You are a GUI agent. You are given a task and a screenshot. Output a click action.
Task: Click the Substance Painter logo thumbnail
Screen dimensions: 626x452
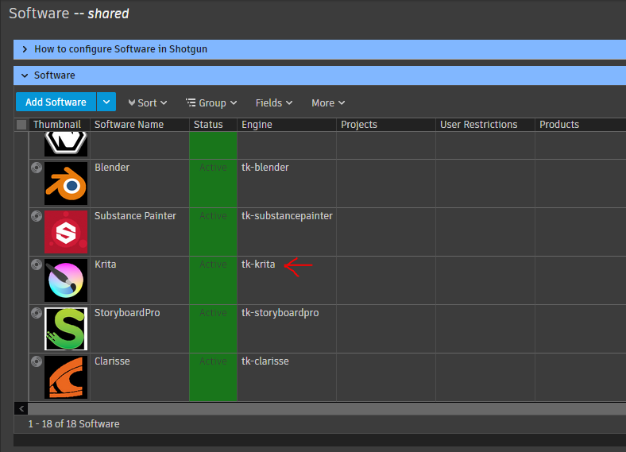tap(66, 232)
